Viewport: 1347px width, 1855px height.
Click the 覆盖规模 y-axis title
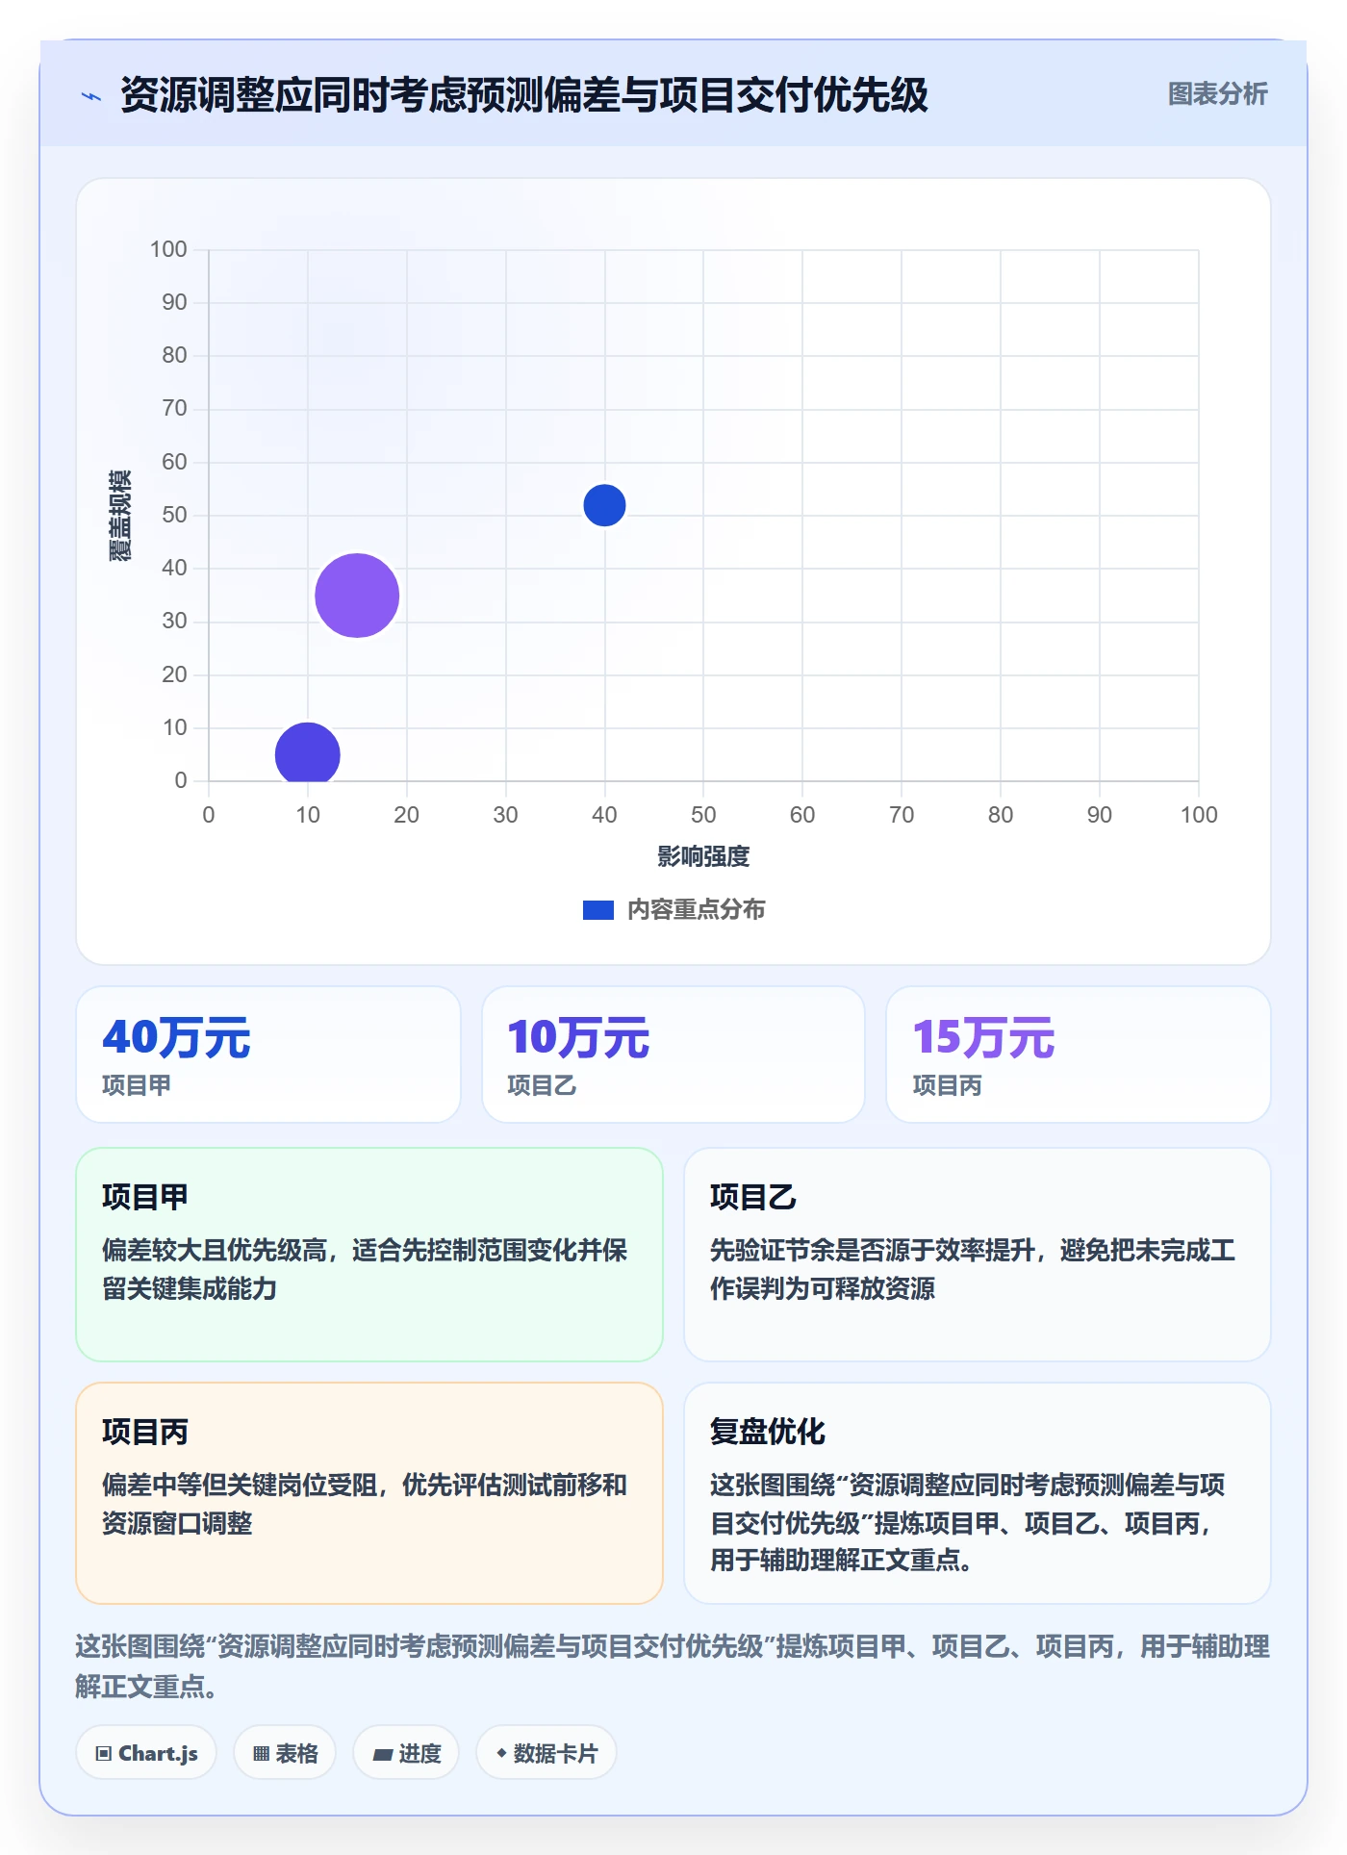click(x=119, y=516)
